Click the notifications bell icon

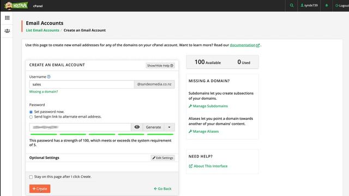[327, 5]
